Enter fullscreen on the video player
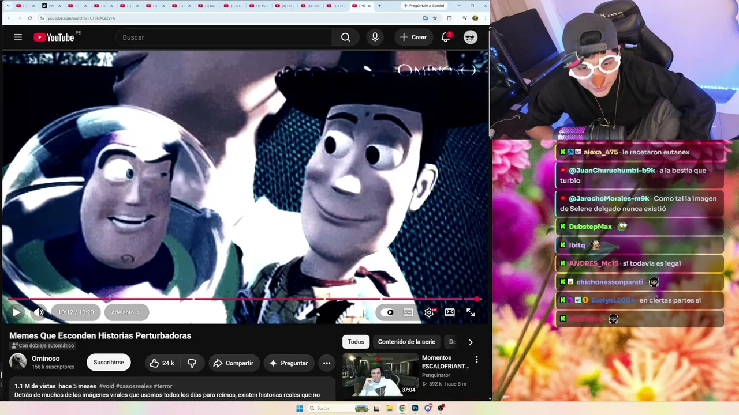This screenshot has width=739, height=415. click(x=471, y=312)
